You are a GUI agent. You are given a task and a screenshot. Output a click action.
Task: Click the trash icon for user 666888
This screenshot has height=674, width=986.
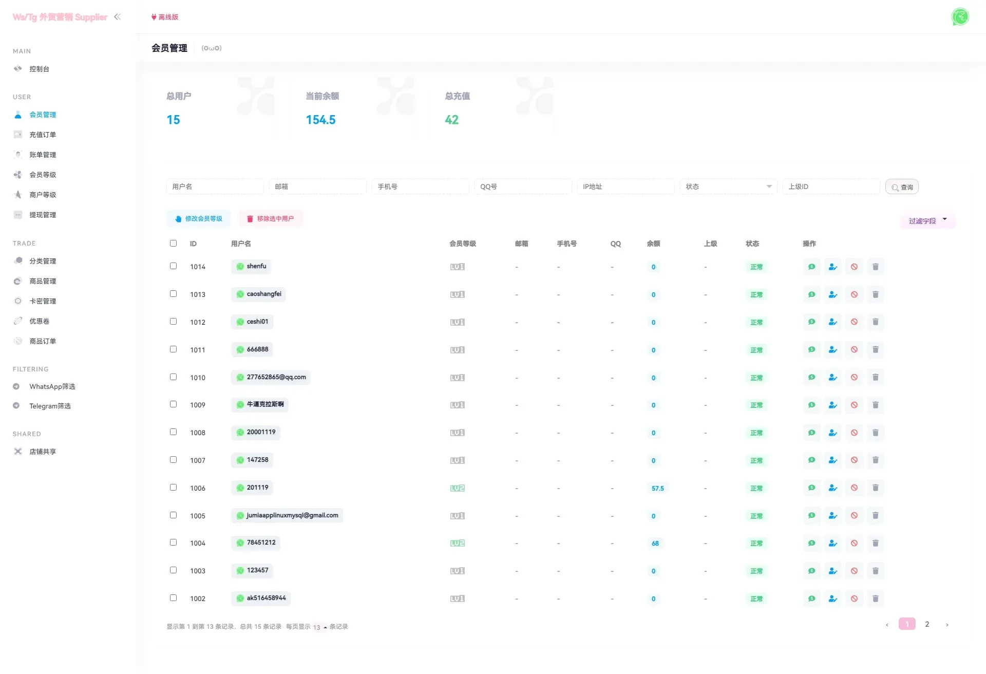(875, 350)
